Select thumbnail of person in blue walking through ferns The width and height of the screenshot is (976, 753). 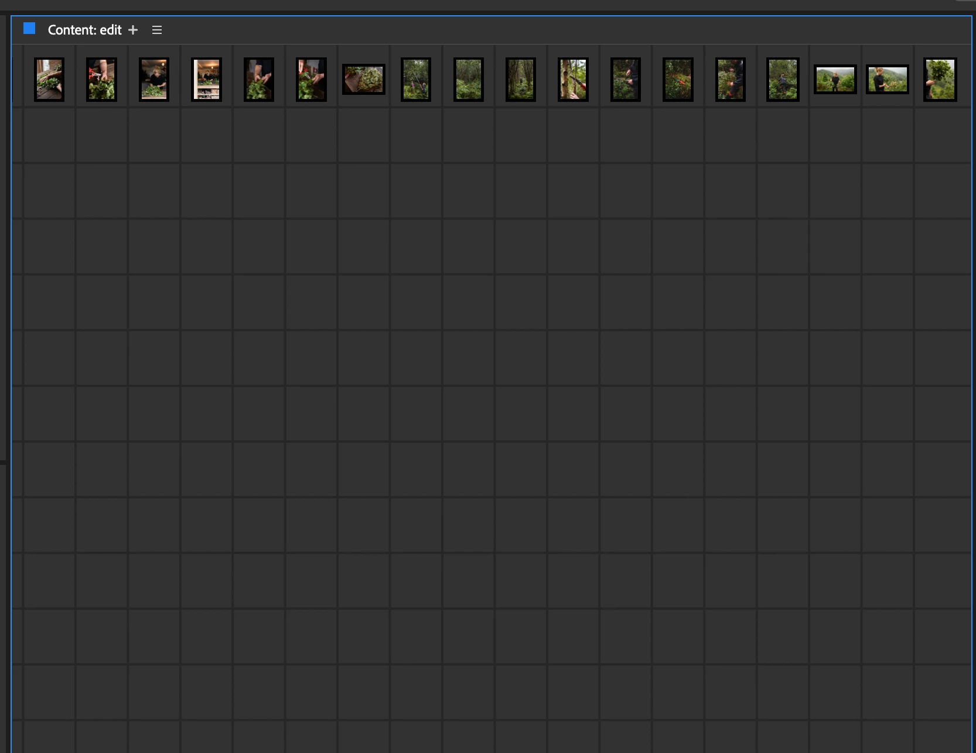(x=783, y=80)
